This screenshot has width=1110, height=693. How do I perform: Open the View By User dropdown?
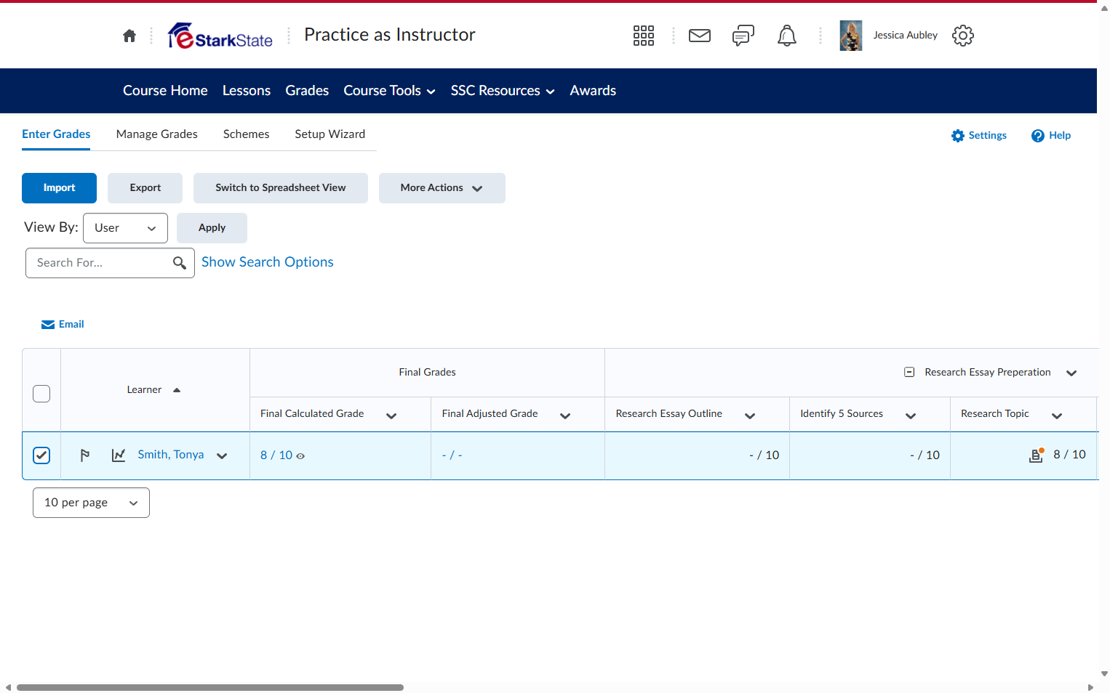pos(125,228)
